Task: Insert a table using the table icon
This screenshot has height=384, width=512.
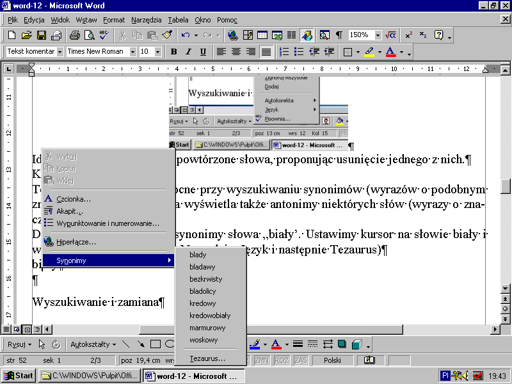Action: click(262, 35)
